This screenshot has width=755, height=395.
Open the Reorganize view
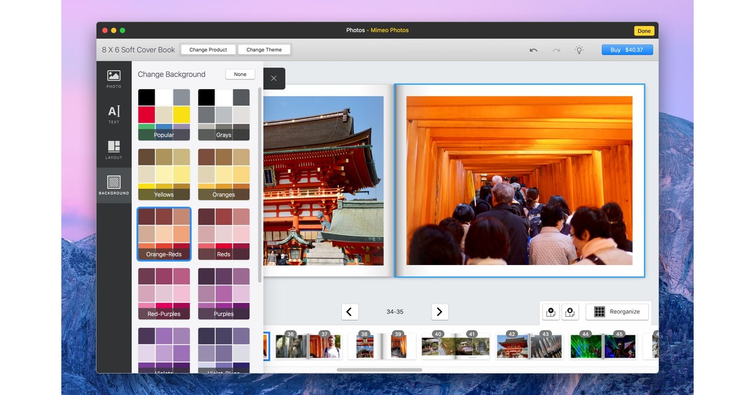(x=617, y=311)
